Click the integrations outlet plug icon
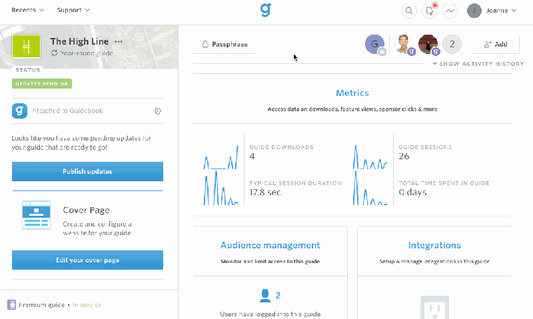Screen dimensions: 533x319 click(434, 308)
